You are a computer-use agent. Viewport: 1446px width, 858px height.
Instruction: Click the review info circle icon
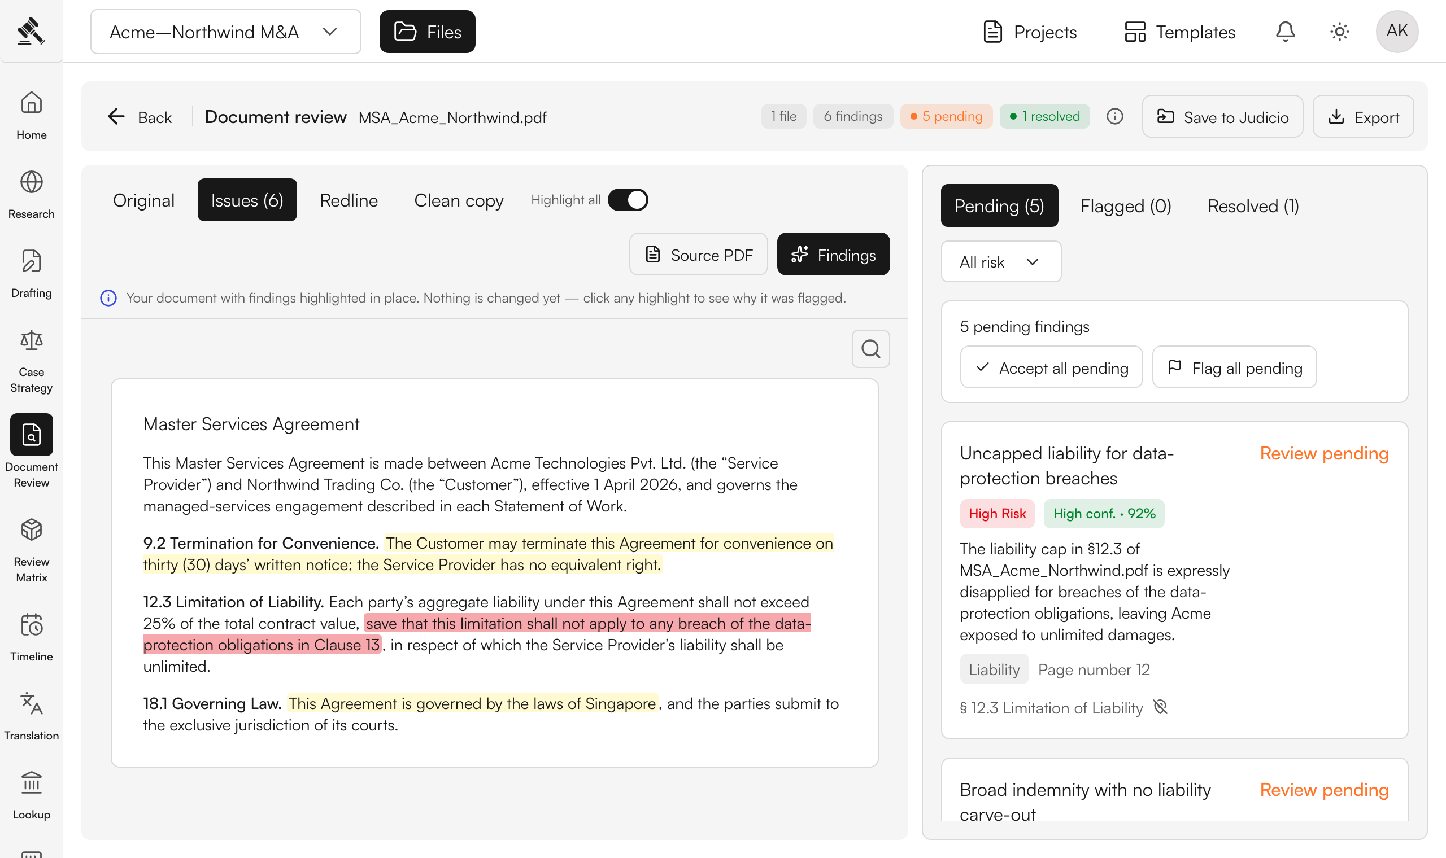1114,116
